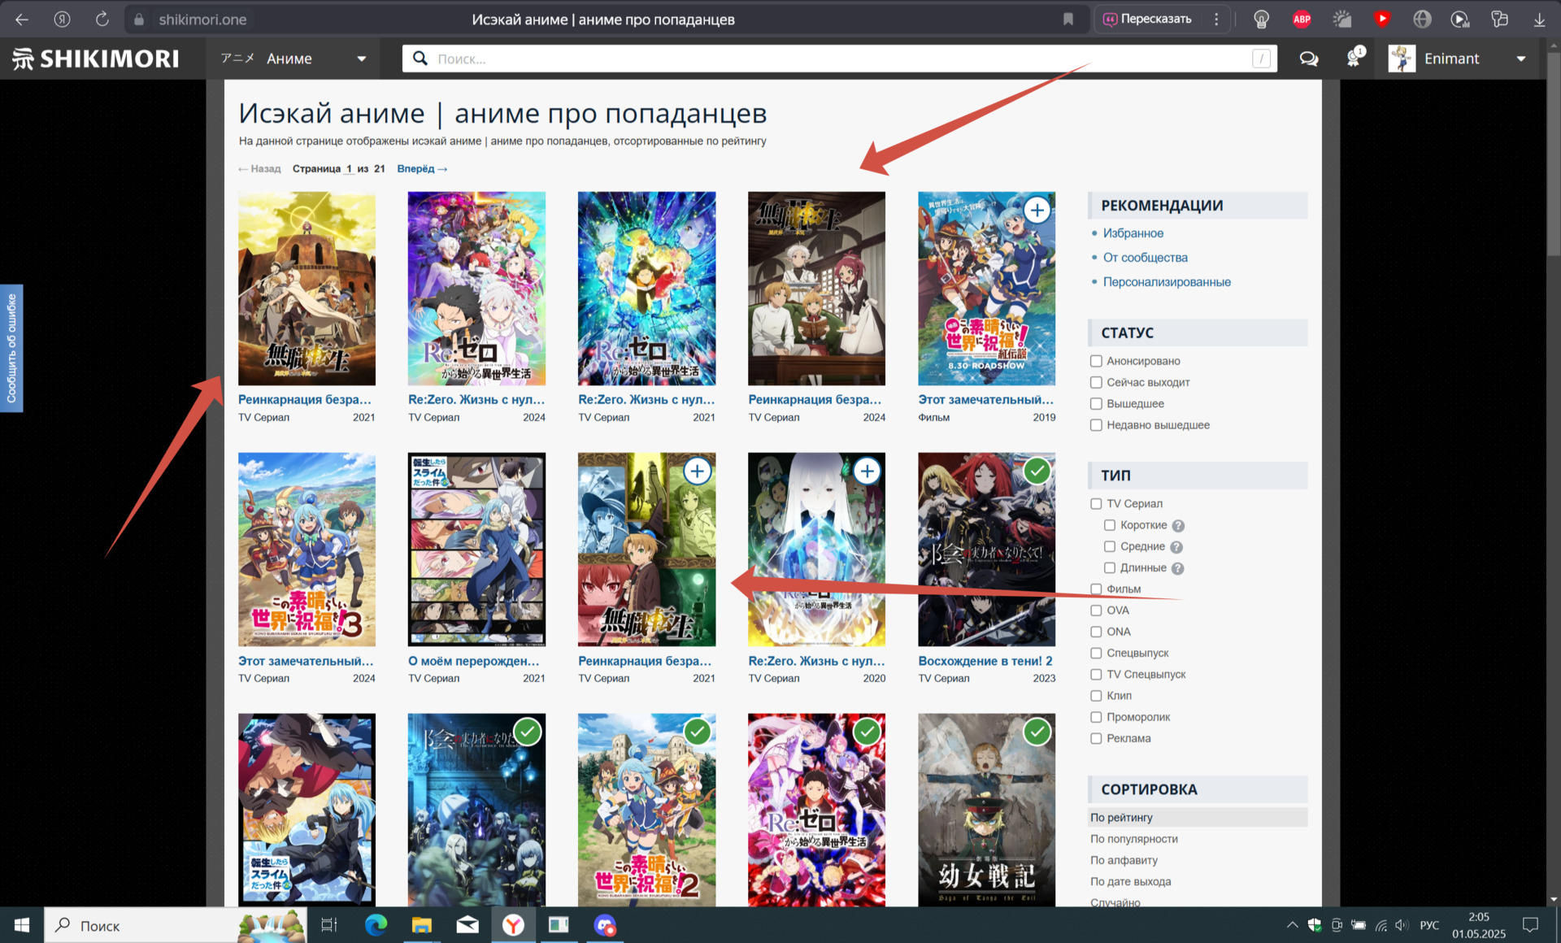Screen dimensions: 1561x943
Task: Click the Поиск search input field
Action: pyautogui.click(x=837, y=59)
